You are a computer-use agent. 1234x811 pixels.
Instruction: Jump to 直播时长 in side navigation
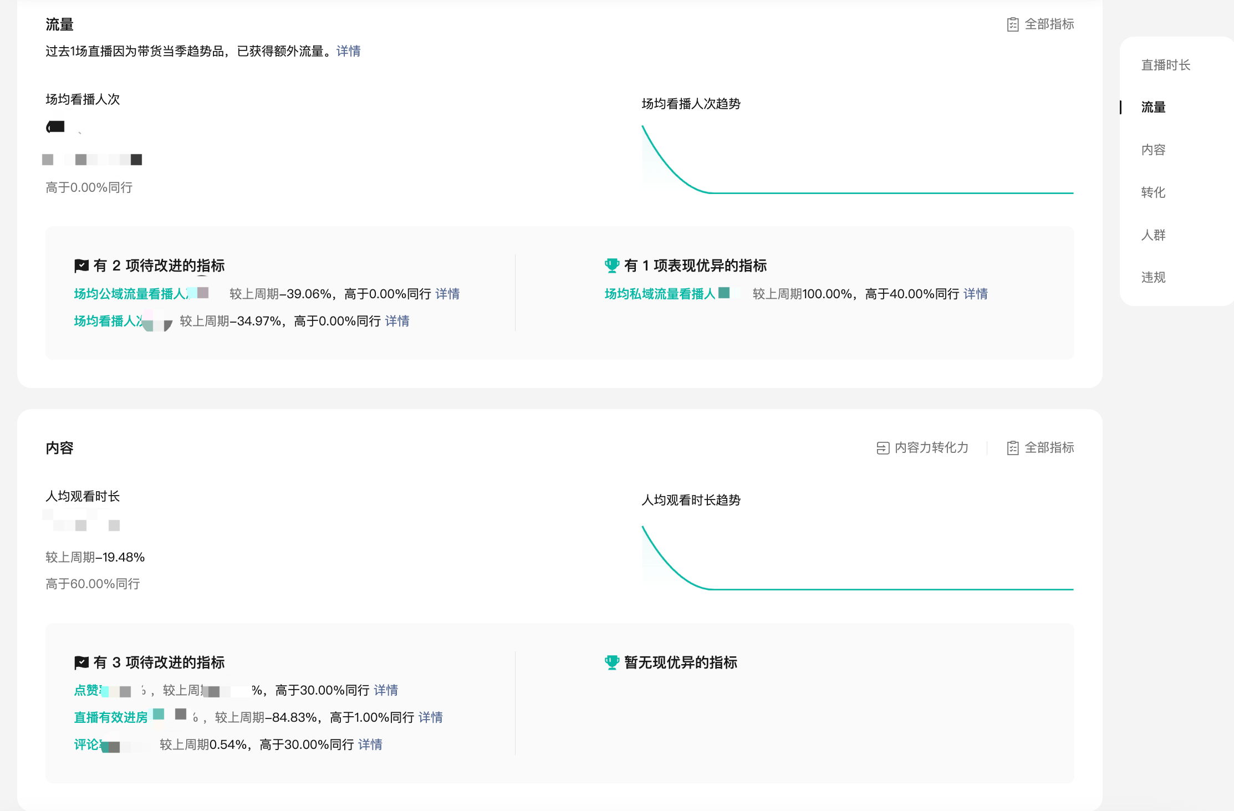click(1165, 65)
